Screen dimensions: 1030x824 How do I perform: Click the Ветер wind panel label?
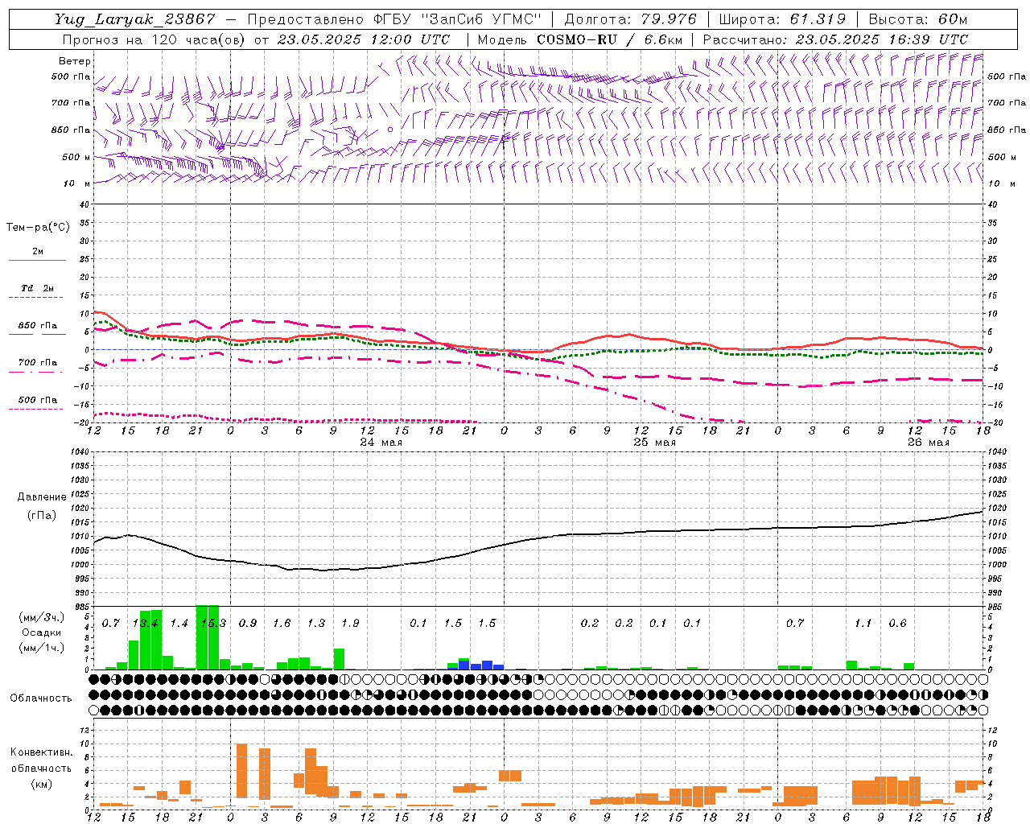[x=75, y=61]
